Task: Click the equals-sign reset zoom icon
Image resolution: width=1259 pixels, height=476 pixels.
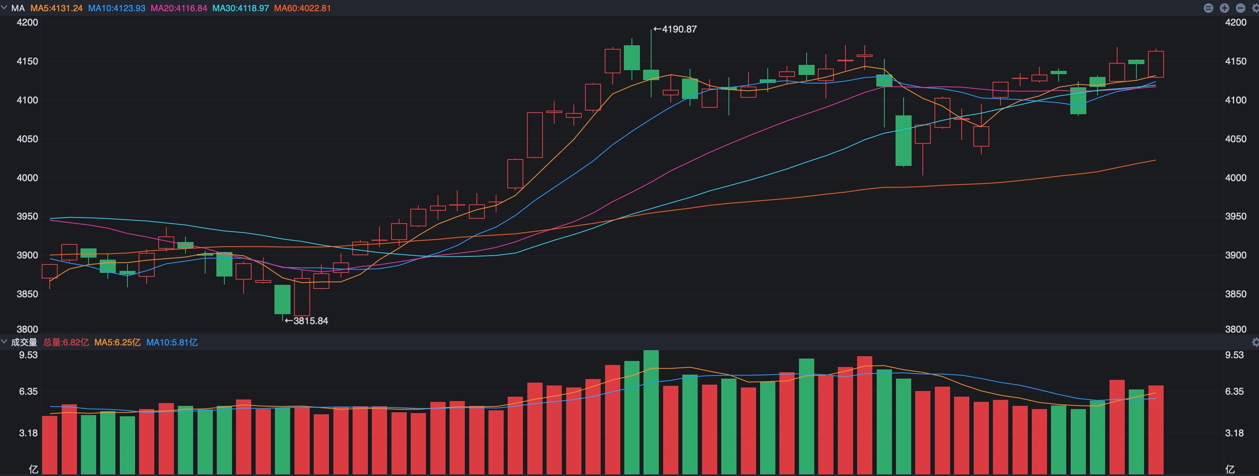Action: pyautogui.click(x=1209, y=8)
